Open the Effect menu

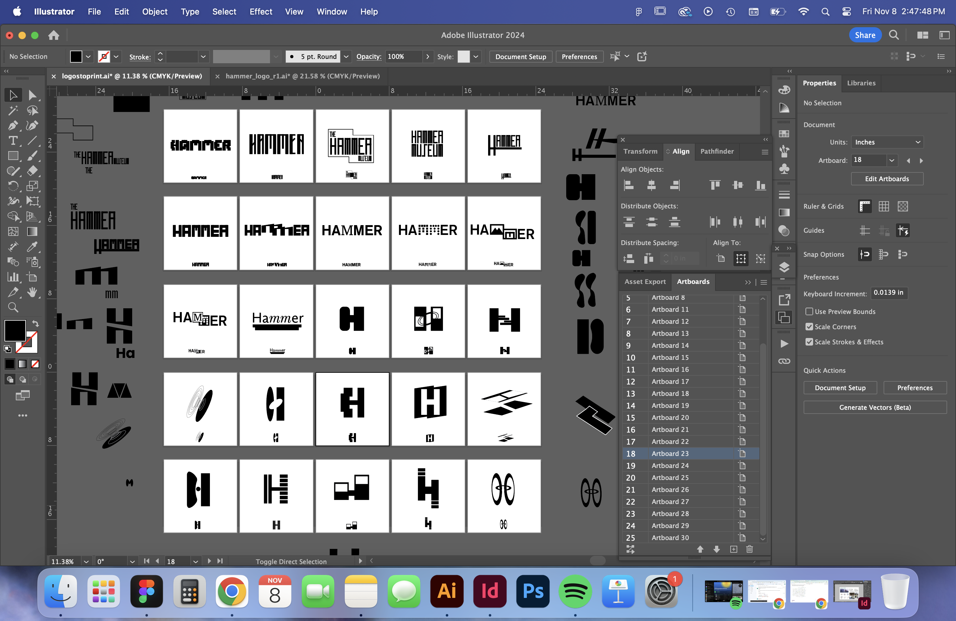pos(260,12)
